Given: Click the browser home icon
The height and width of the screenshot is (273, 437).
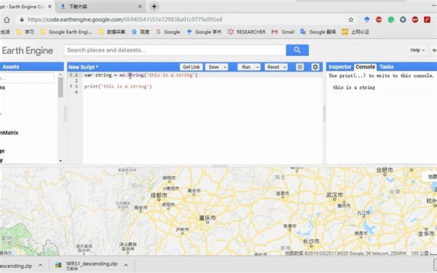Looking at the screenshot, I should pos(7,20).
